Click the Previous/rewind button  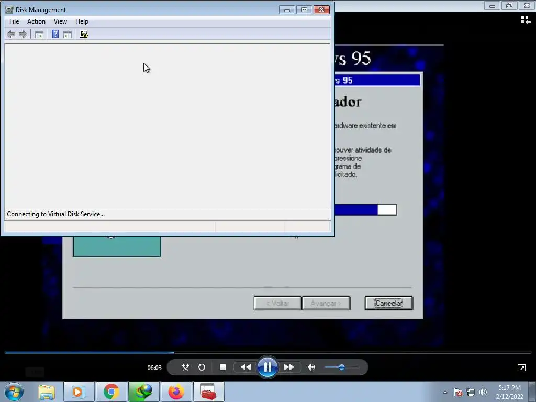(245, 367)
